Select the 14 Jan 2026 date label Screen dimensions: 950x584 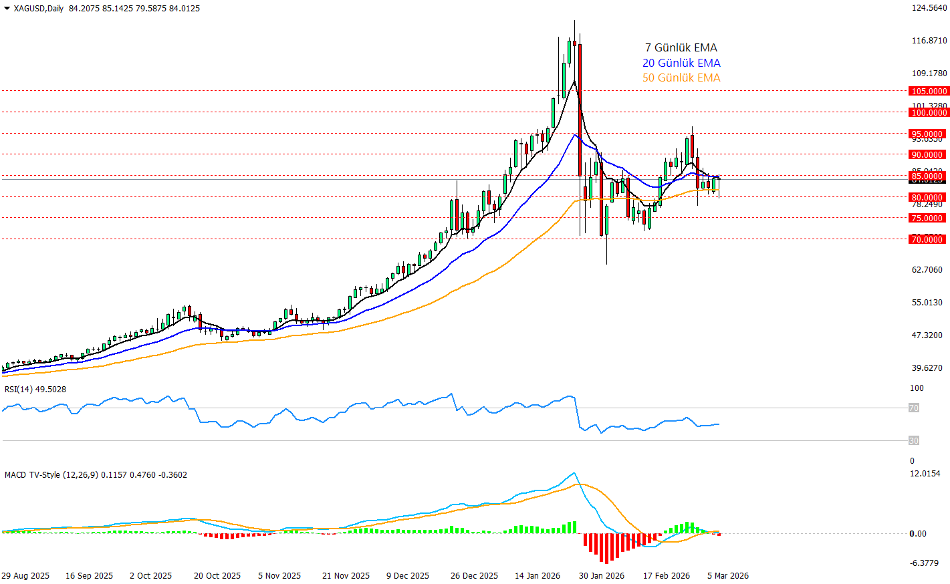click(x=538, y=576)
